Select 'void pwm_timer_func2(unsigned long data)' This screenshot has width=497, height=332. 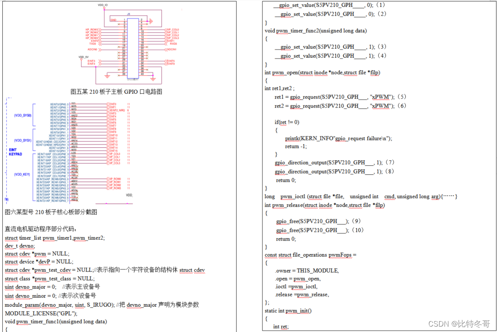coord(316,31)
